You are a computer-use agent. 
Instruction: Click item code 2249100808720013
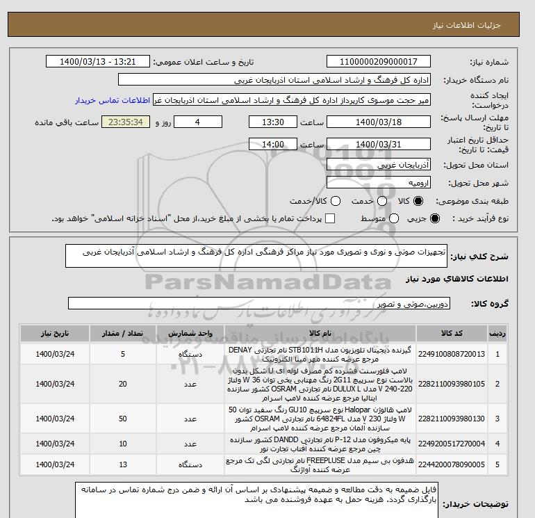click(x=452, y=355)
